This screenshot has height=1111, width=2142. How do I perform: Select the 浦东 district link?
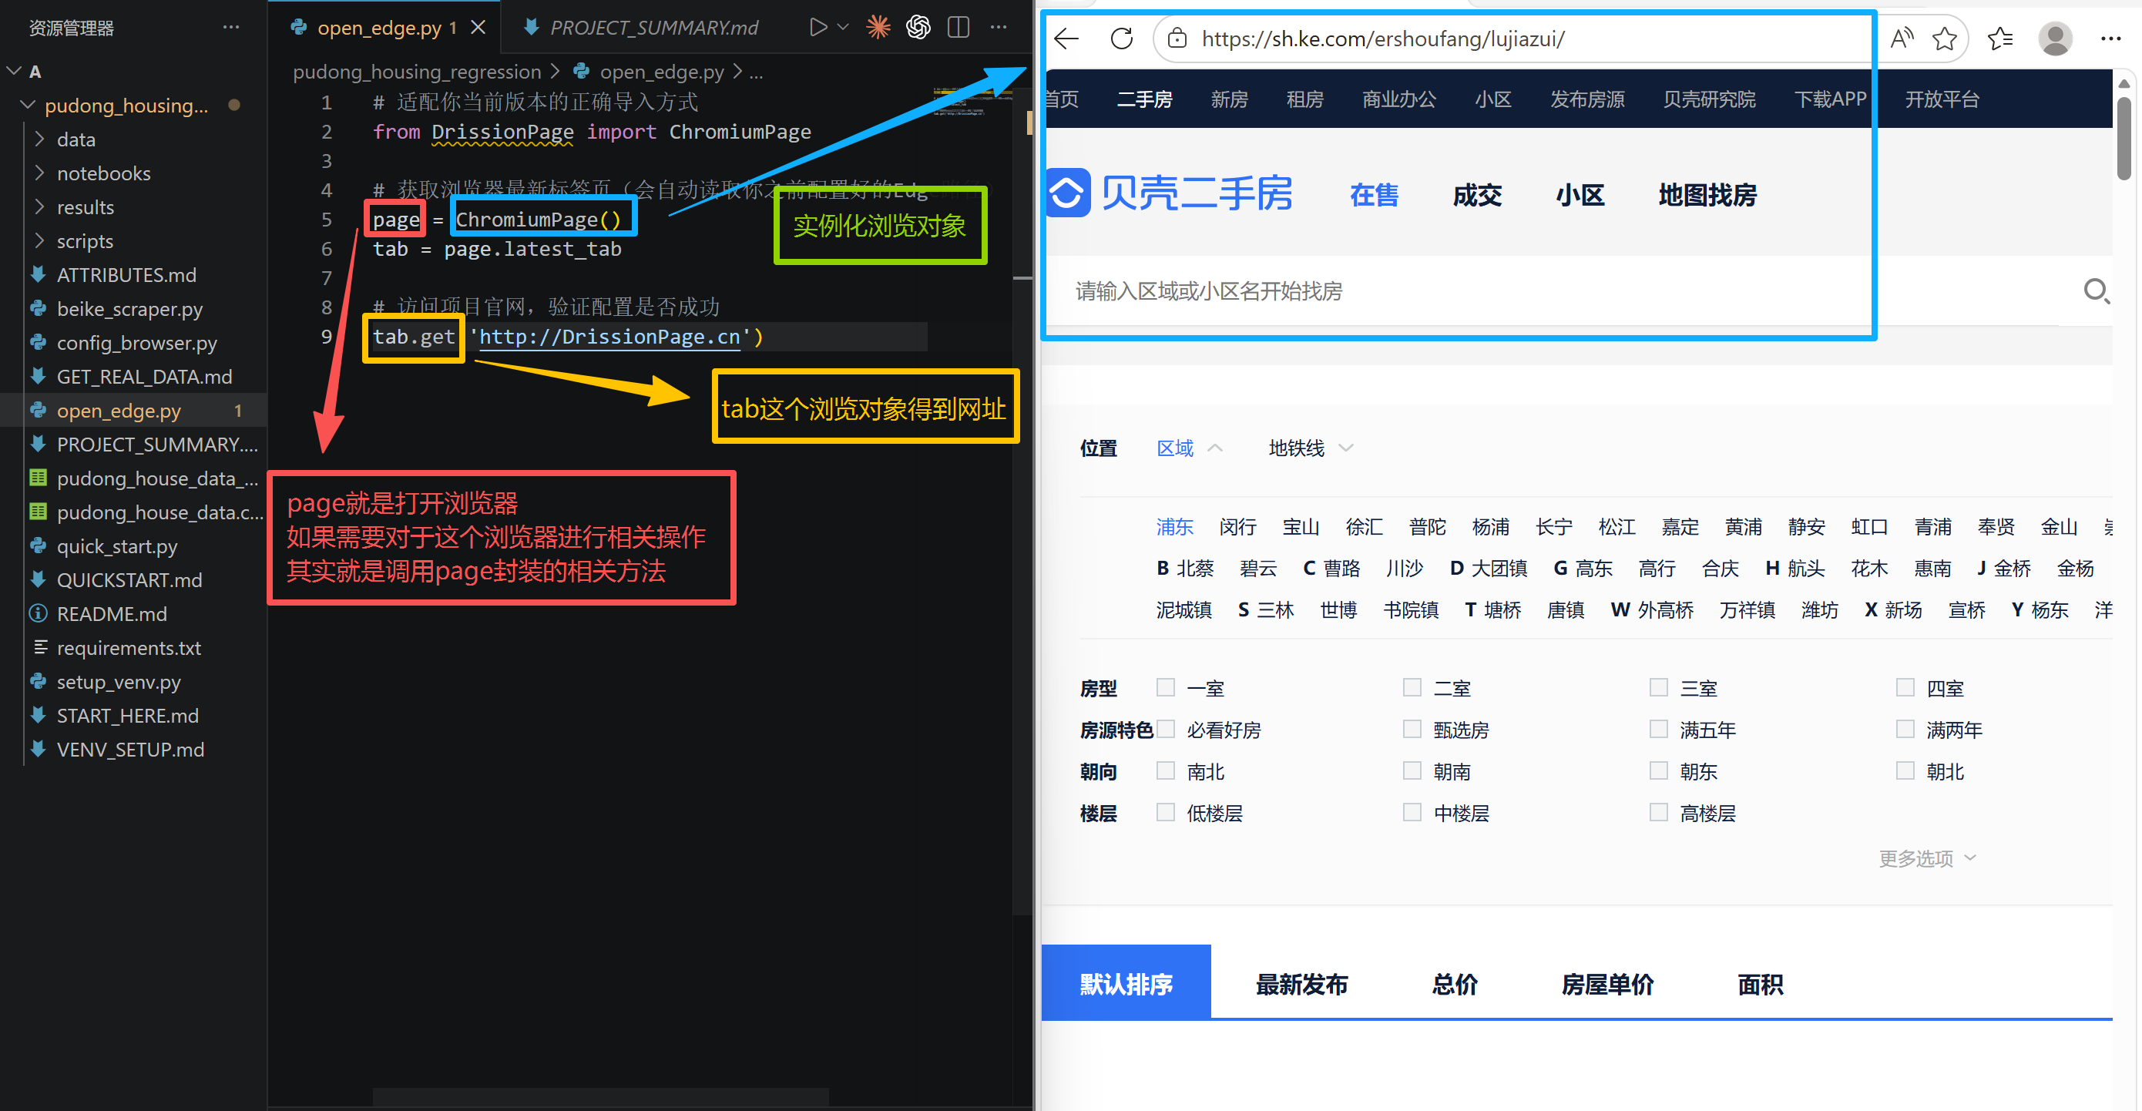(x=1174, y=526)
